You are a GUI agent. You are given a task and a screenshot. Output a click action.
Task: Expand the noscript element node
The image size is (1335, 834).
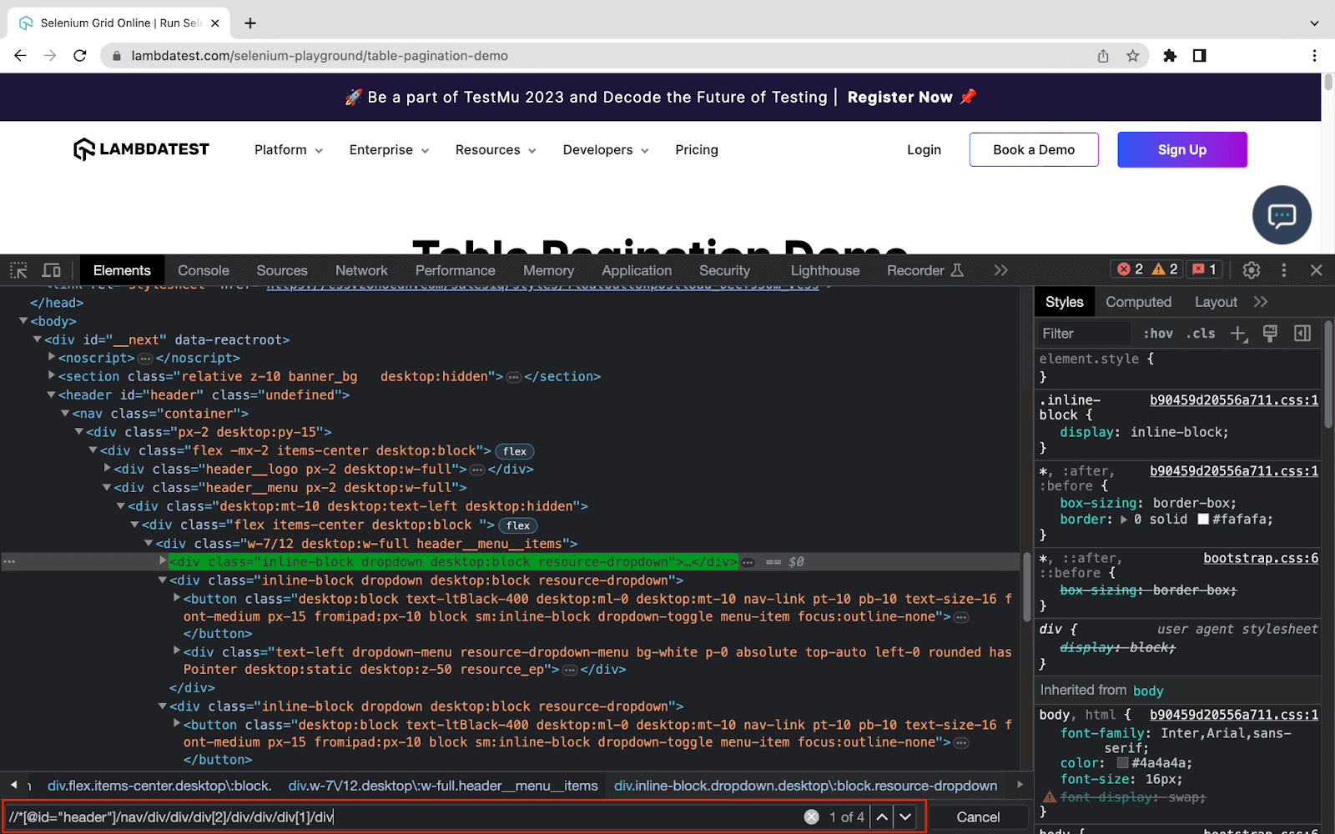click(51, 357)
